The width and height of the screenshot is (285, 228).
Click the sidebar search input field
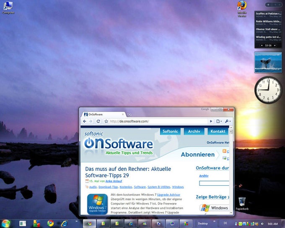pos(214,183)
